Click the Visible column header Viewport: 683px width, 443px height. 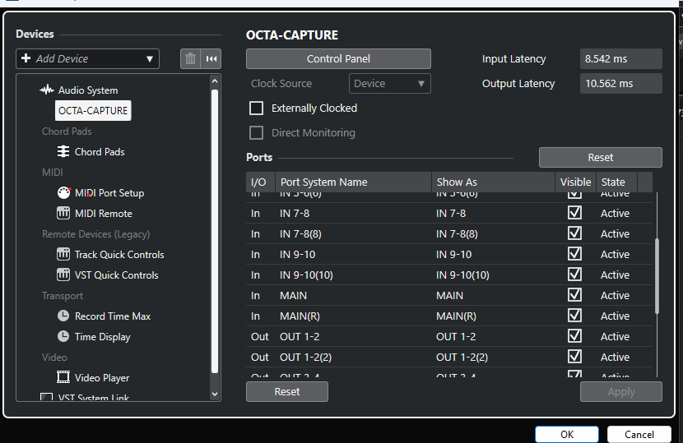[575, 182]
